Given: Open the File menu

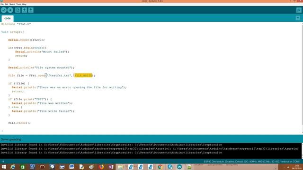Looking at the screenshot, I should [2, 4].
